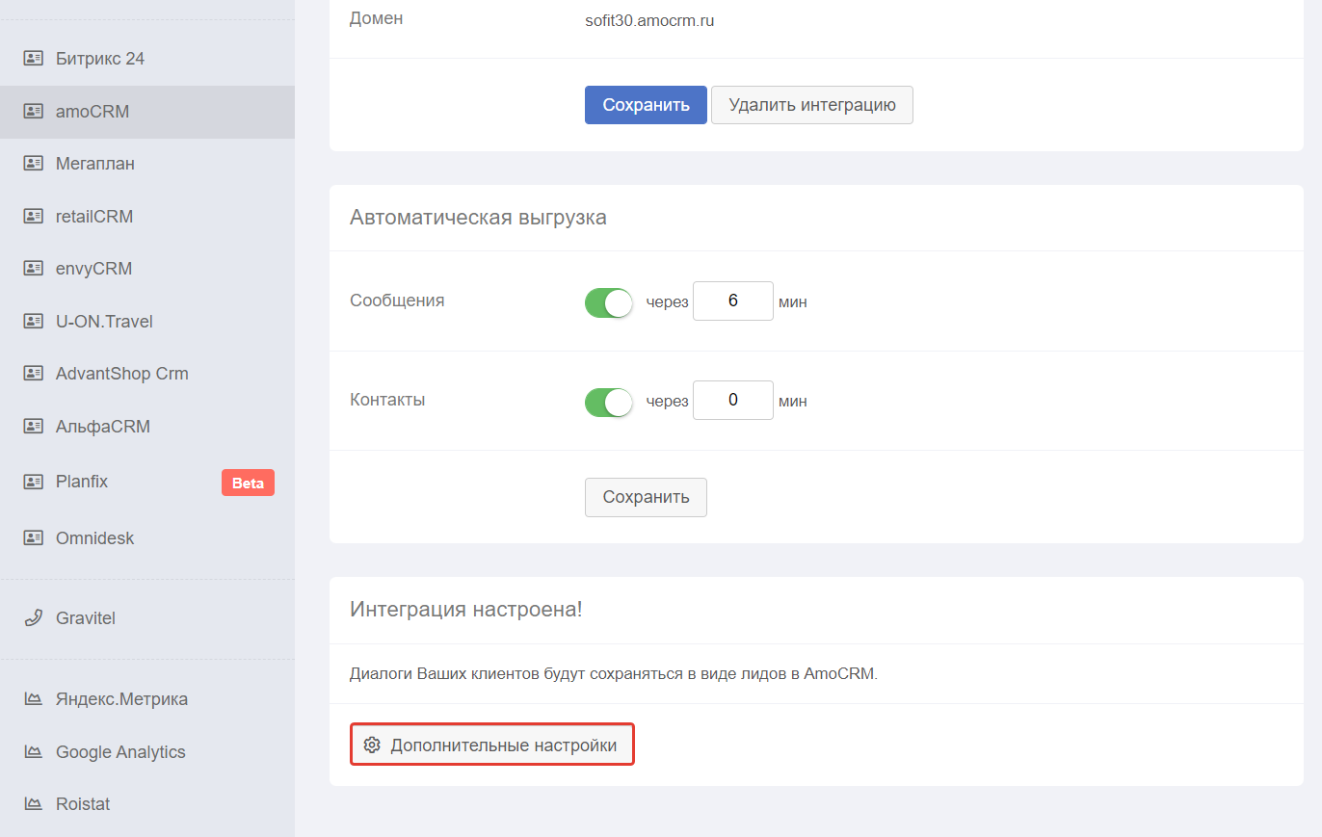Click the retailCRM sidebar icon
1322x837 pixels.
(34, 217)
